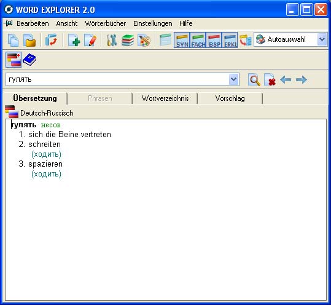This screenshot has width=331, height=305.
Task: Maximize the Word Explorer window
Action: pos(306,9)
